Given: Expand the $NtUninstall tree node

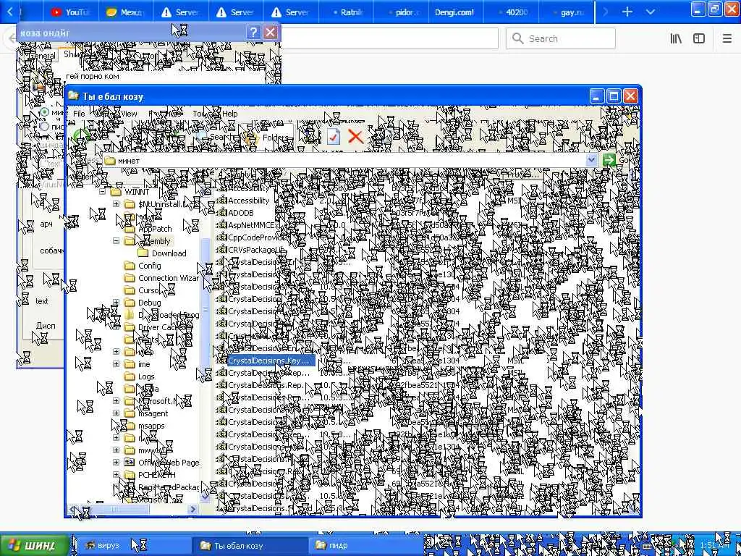Looking at the screenshot, I should 117,204.
